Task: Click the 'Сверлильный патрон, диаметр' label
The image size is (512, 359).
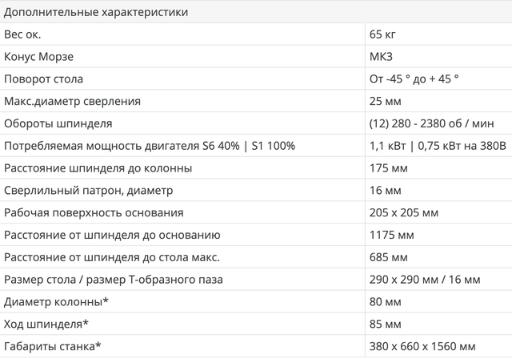Action: coord(88,191)
